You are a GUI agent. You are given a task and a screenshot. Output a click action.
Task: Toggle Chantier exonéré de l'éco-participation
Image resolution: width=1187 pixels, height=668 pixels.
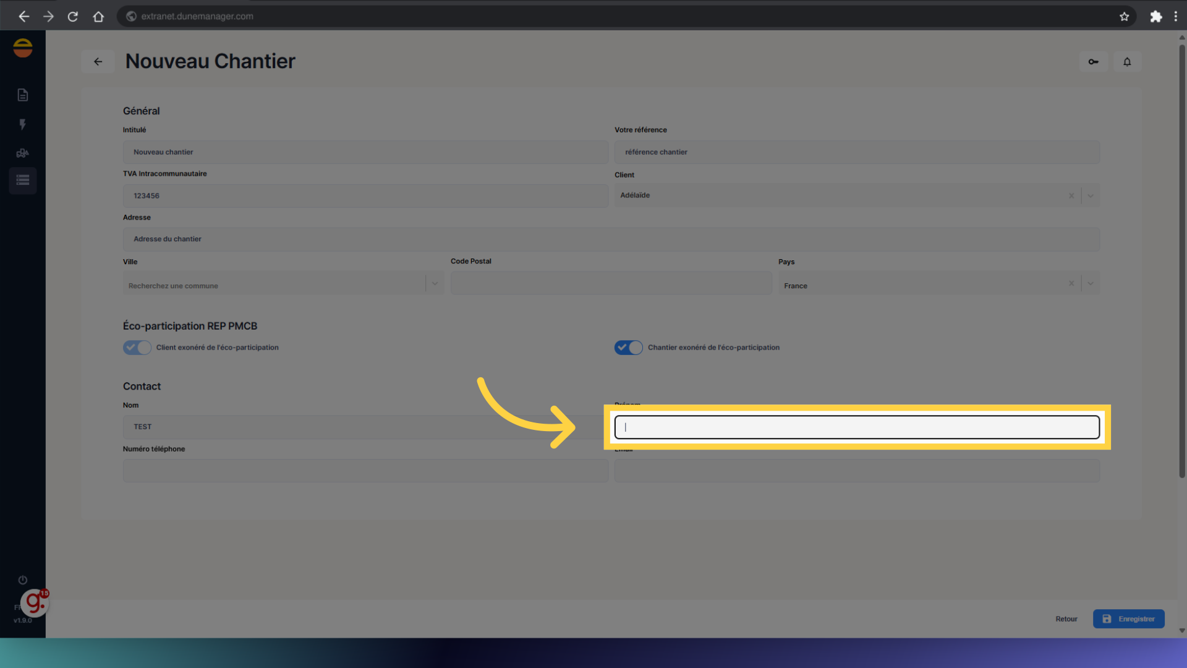pyautogui.click(x=628, y=348)
